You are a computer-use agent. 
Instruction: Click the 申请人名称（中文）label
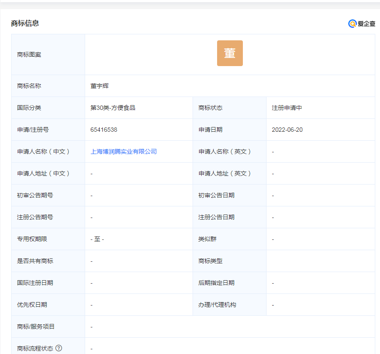click(x=43, y=151)
